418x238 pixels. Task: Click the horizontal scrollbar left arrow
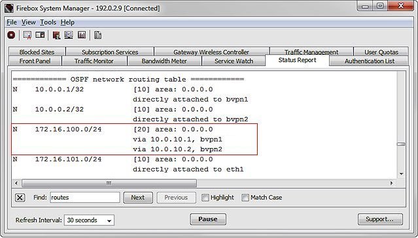click(16, 183)
